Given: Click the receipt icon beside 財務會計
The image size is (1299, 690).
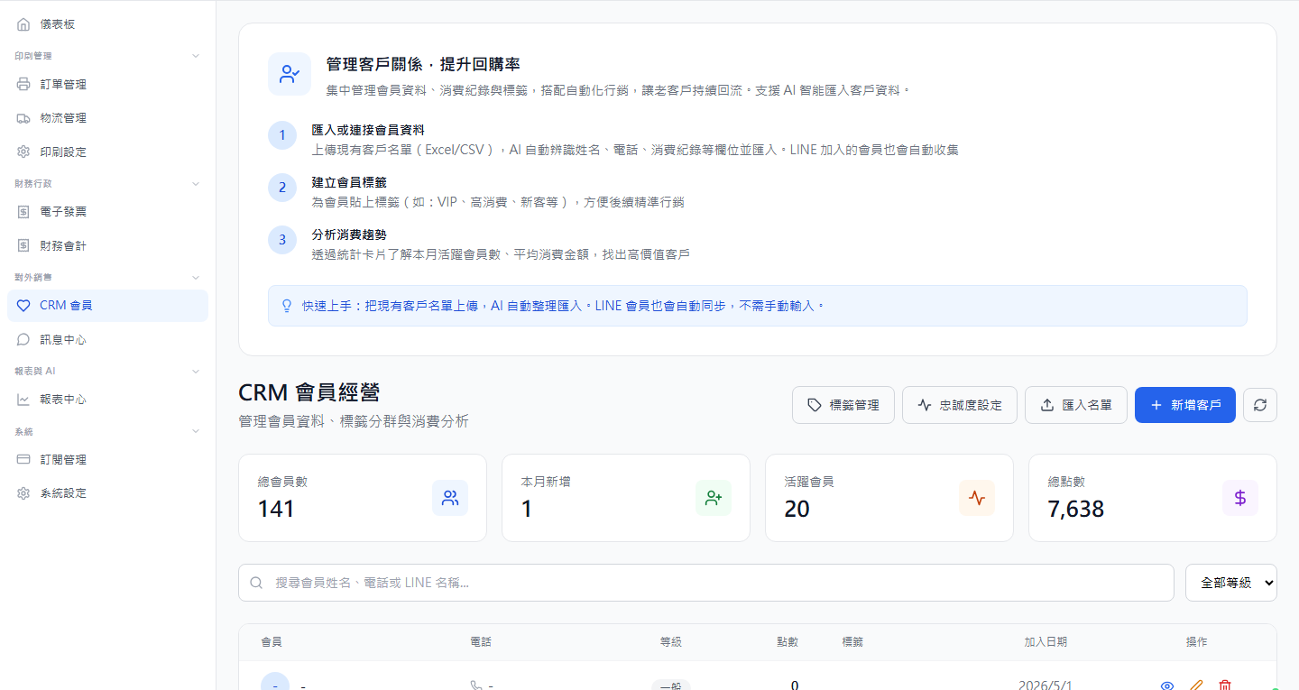Looking at the screenshot, I should pos(23,245).
